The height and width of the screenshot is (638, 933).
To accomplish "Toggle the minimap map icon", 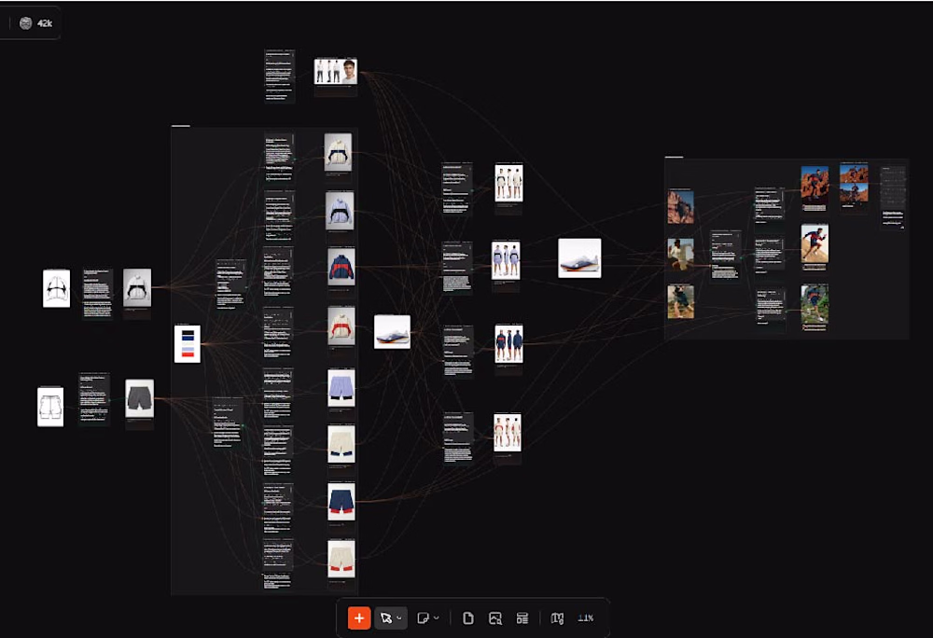I will [557, 618].
